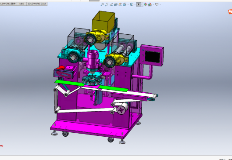232x160 pixels.
Task: Open the View Orientation dropdown arrow
Action: point(128,4)
